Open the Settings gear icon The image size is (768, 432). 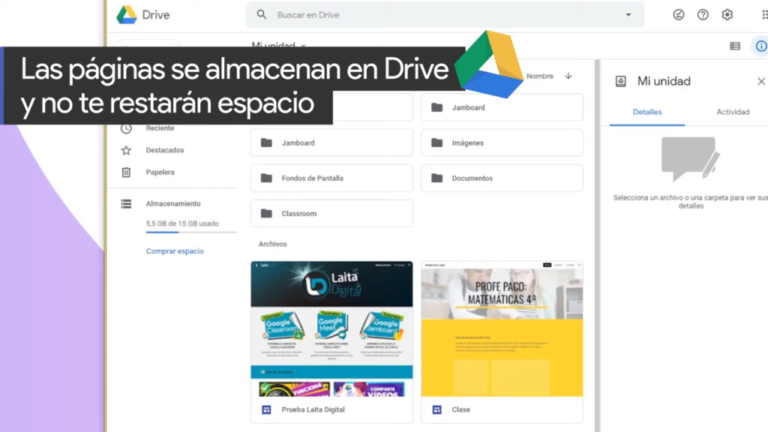(727, 15)
